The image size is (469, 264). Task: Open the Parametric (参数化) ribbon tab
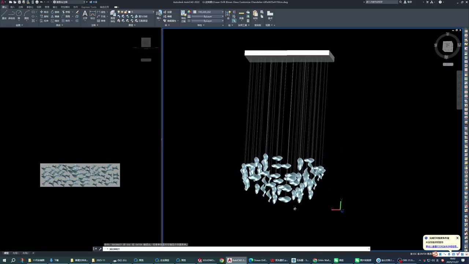point(30,7)
